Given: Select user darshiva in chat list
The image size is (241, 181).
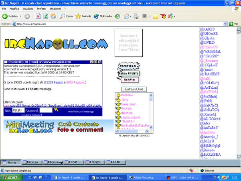Looking at the screenshot, I should click(127, 113).
